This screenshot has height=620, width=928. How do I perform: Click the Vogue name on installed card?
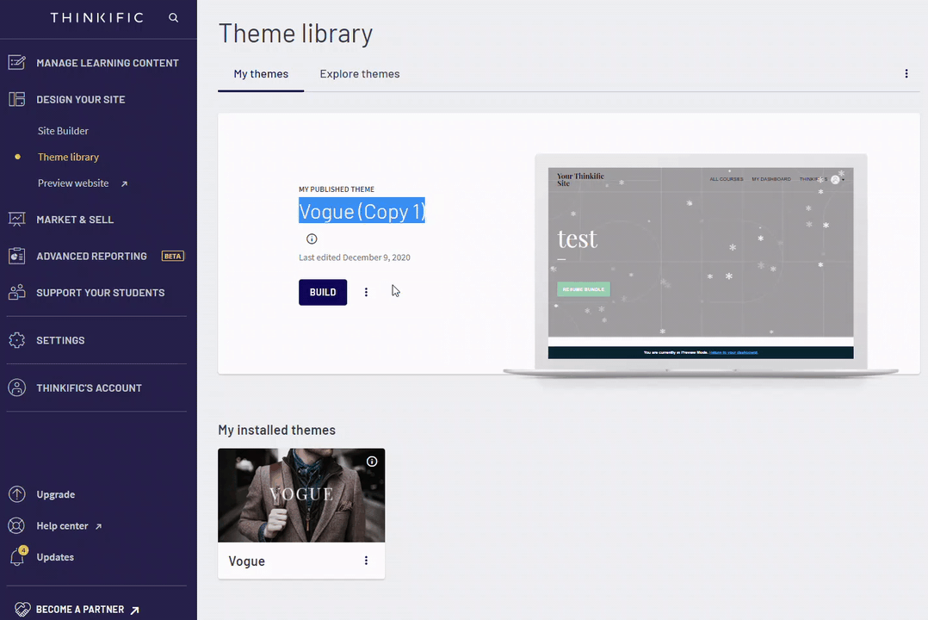(x=247, y=561)
